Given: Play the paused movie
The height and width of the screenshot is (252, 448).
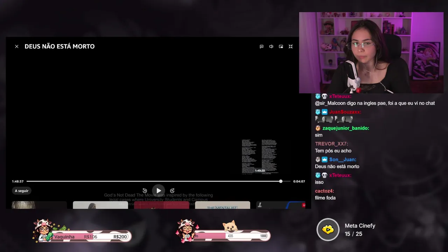Looking at the screenshot, I should click(159, 191).
